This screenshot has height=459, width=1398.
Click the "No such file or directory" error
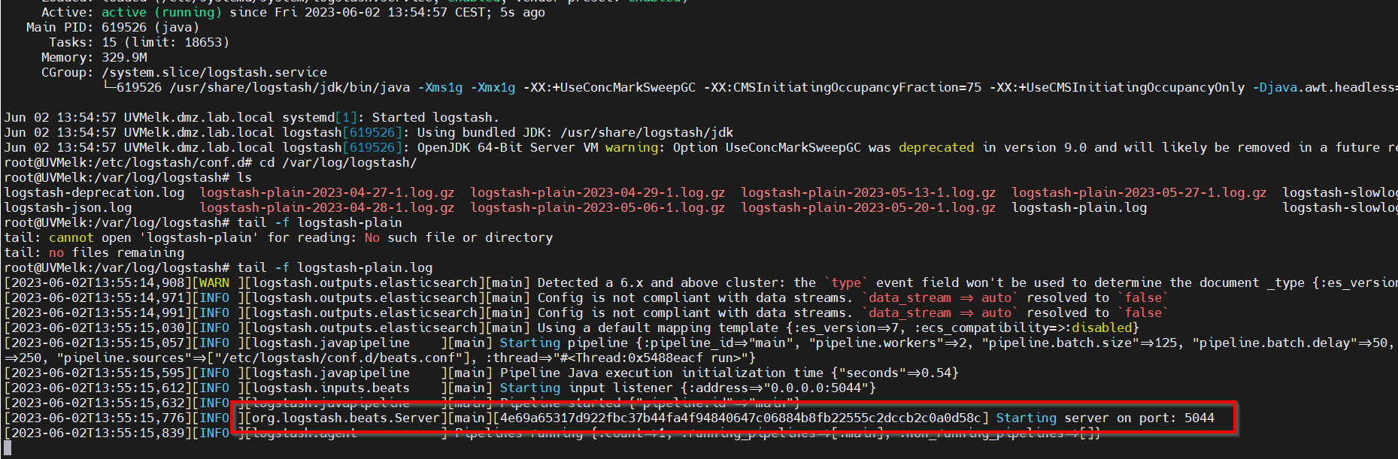pyautogui.click(x=459, y=238)
